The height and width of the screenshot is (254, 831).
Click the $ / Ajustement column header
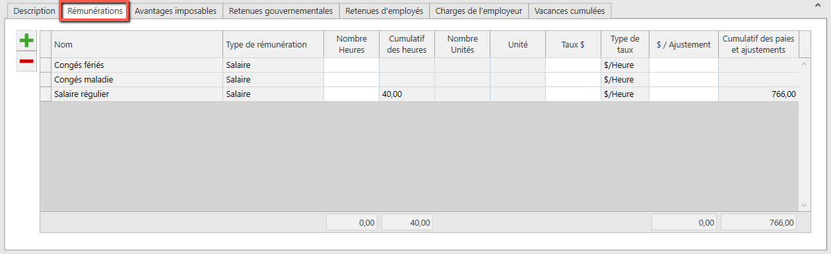coord(684,44)
